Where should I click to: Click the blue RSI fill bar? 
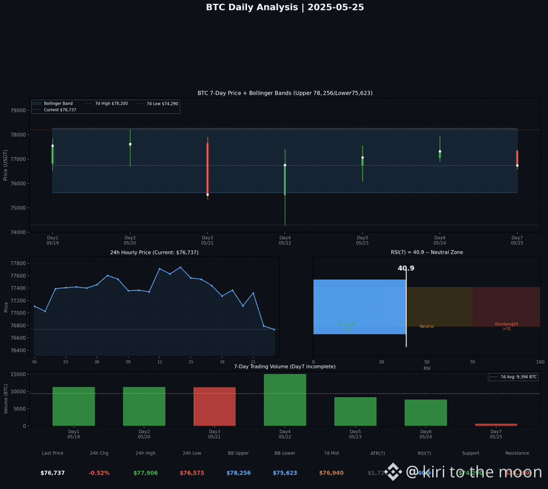tap(359, 307)
